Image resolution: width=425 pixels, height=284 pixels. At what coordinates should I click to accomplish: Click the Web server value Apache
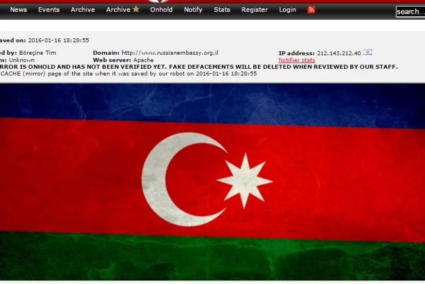tap(143, 60)
